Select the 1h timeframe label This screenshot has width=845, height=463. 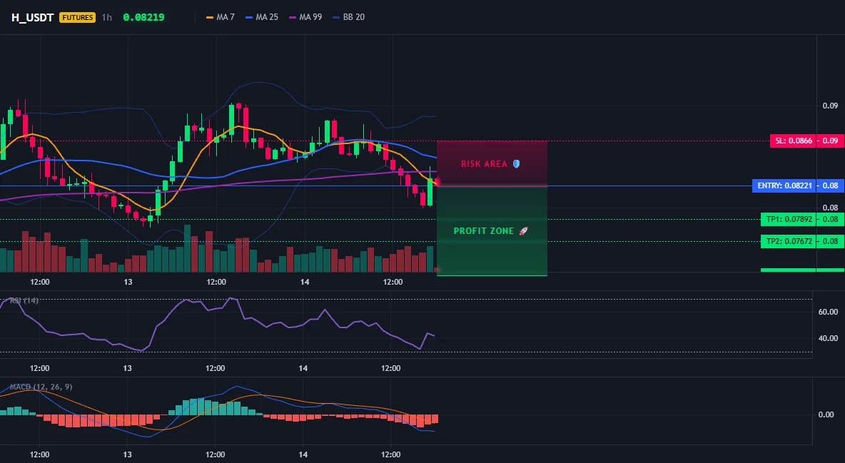pos(107,17)
